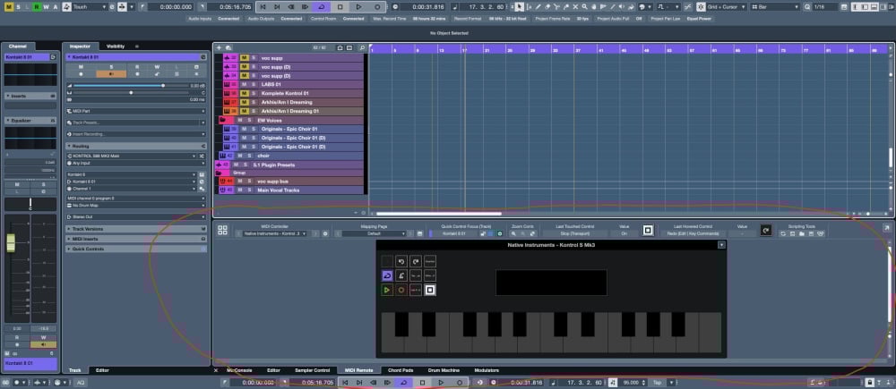This screenshot has height=389, width=896.
Task: Click white Stop button on MIDI Remote surface
Action: click(x=430, y=290)
